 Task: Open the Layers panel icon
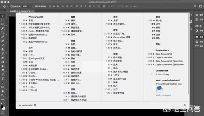pos(197,37)
